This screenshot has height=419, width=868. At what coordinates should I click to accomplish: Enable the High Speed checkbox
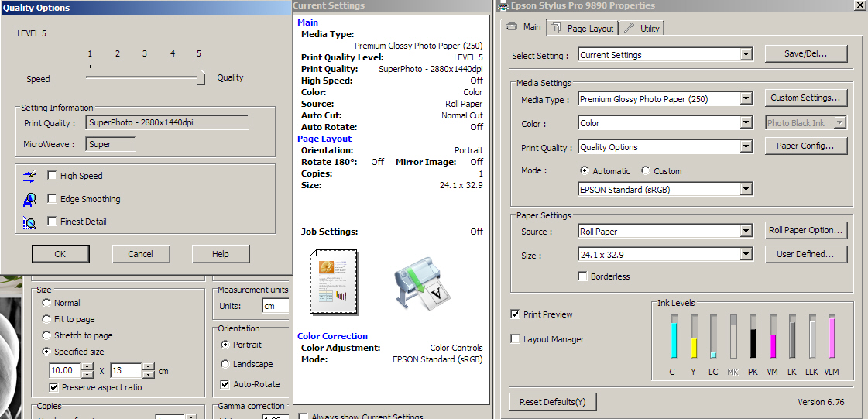coord(53,176)
